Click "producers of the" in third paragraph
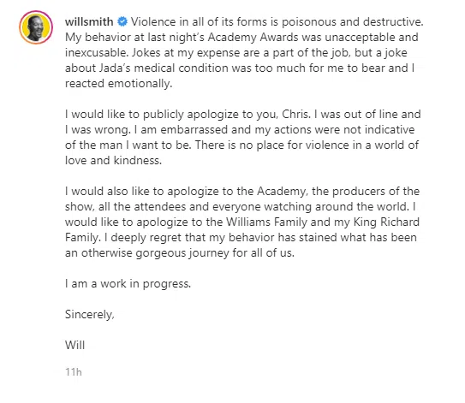 [376, 192]
